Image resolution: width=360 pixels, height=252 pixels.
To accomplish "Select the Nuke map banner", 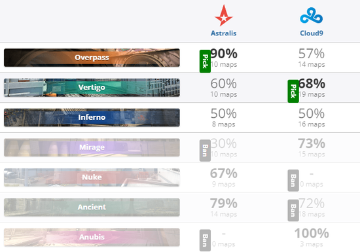I will tap(92, 177).
